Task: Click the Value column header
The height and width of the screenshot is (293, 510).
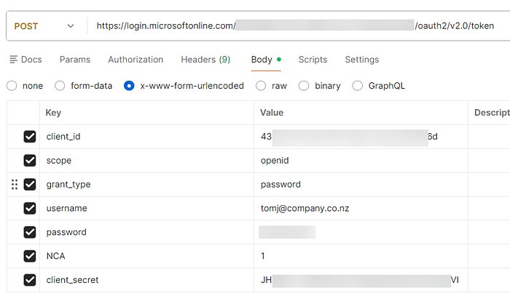Action: pos(361,113)
